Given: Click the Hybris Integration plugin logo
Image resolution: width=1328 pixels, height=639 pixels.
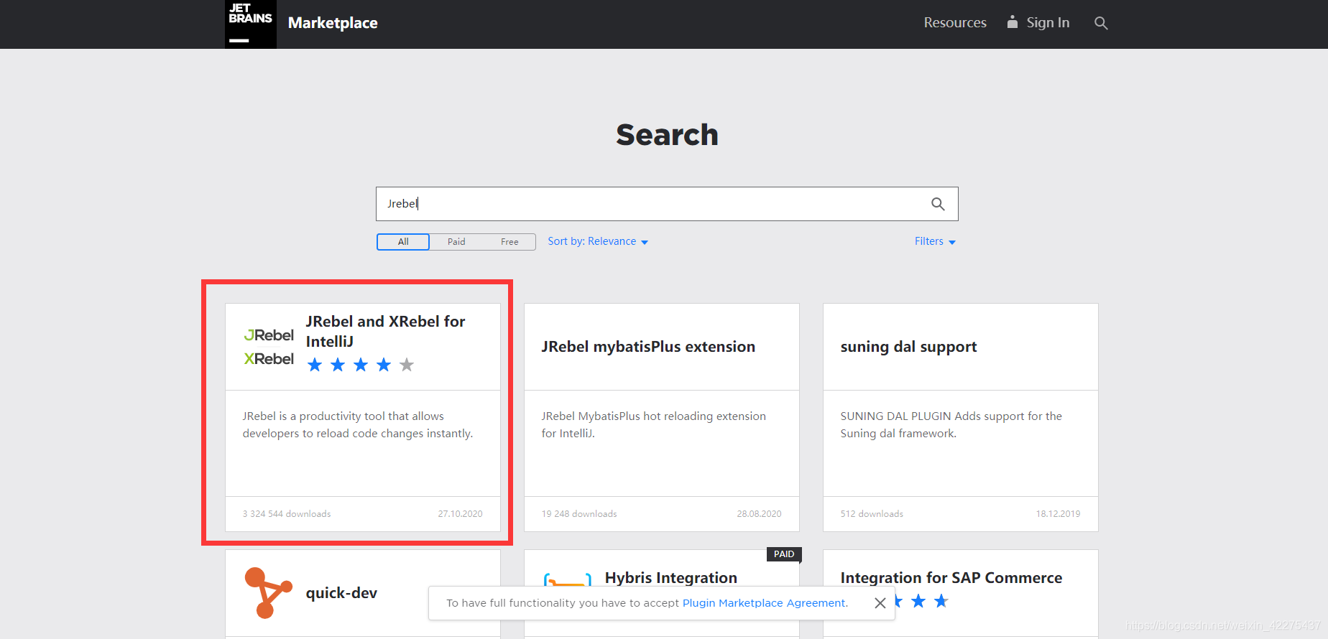Looking at the screenshot, I should (568, 580).
